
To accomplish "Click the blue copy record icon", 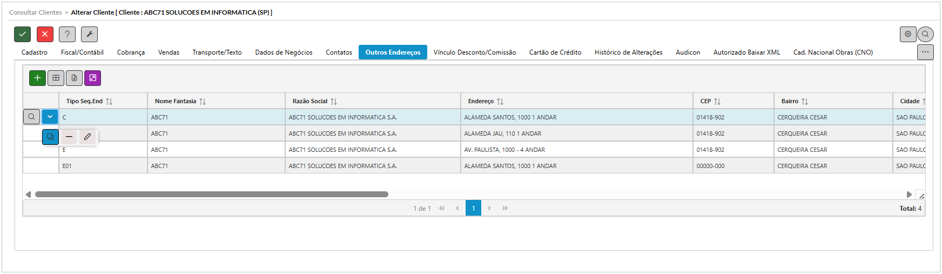I will [x=50, y=137].
